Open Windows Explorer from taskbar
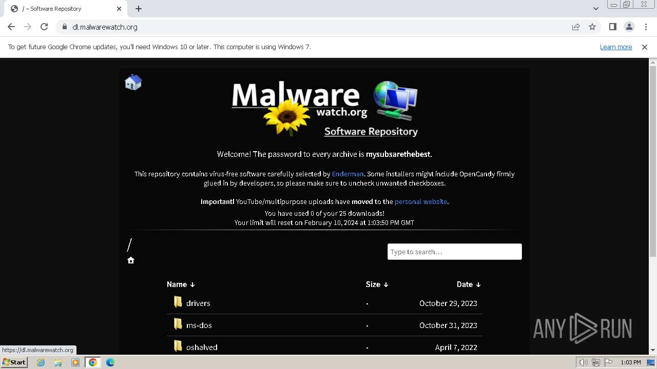Viewport: 657px width, 369px height. [58, 362]
